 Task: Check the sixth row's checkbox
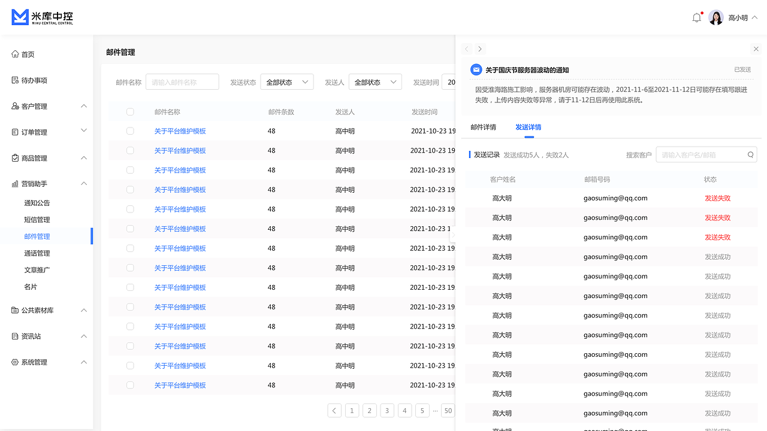tap(130, 229)
